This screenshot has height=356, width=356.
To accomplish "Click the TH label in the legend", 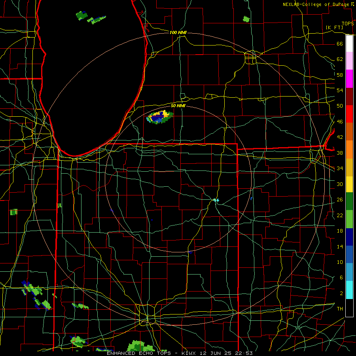I will click(x=340, y=309).
